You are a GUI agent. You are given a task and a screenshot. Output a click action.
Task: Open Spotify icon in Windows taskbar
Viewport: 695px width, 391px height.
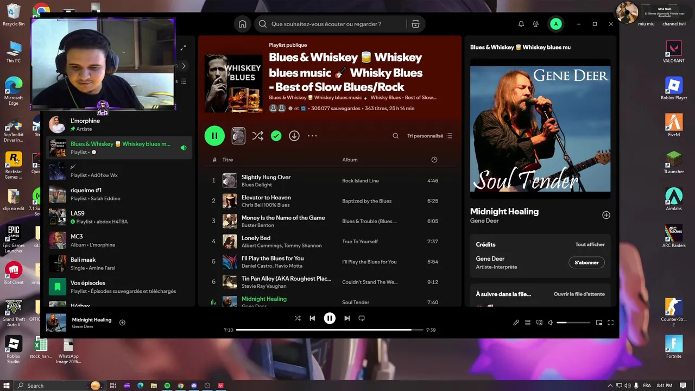click(x=167, y=386)
